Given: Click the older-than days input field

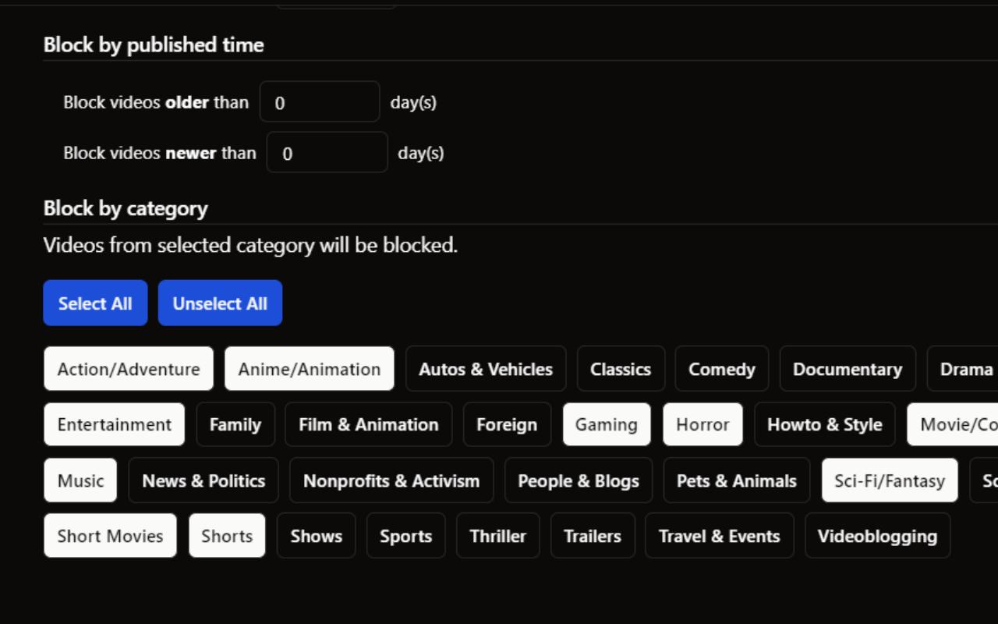Looking at the screenshot, I should [320, 101].
